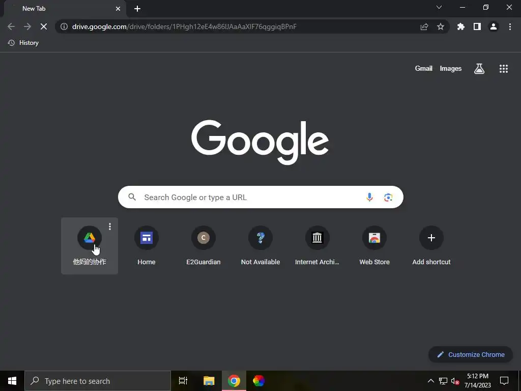521x391 pixels.
Task: Share this page icon
Action: [x=424, y=26]
